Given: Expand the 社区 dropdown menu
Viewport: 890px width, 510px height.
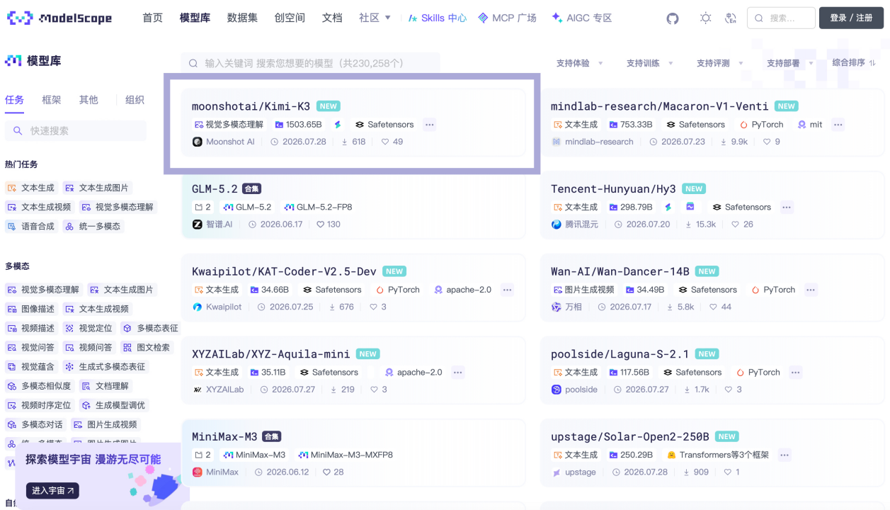Looking at the screenshot, I should click(x=375, y=18).
